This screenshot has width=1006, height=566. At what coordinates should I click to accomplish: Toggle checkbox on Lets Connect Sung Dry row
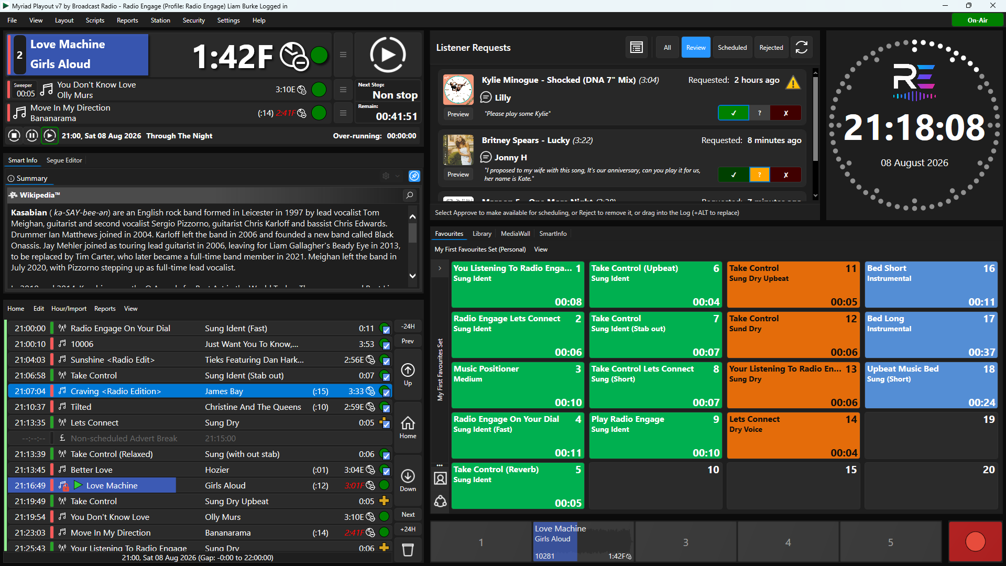pyautogui.click(x=386, y=423)
